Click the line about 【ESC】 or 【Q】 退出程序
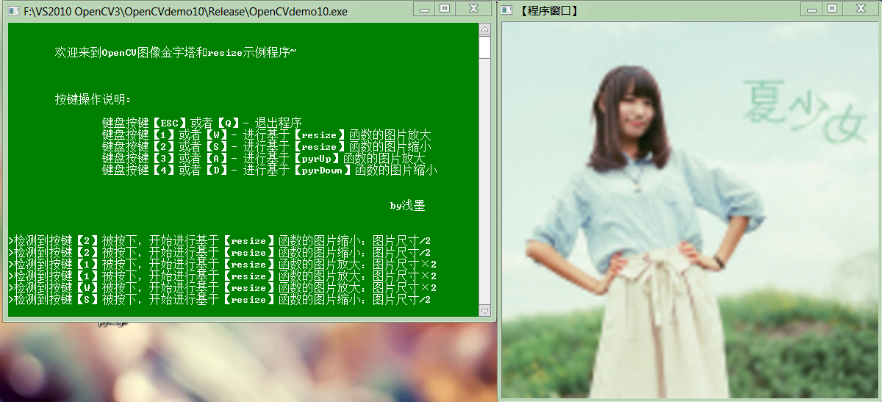Screen dimensions: 882x402 click(x=202, y=123)
